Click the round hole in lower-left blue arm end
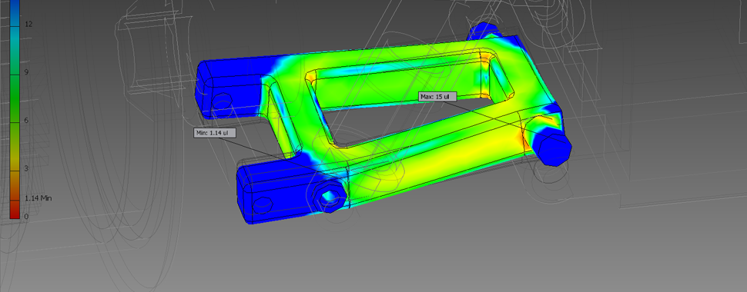 263,204
